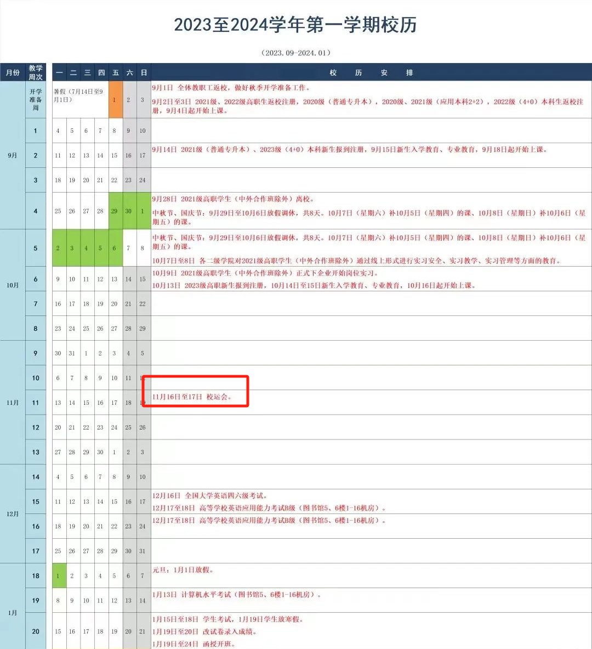This screenshot has height=649, width=592.
Task: Select the 开学准备周 week label
Action: point(36,99)
